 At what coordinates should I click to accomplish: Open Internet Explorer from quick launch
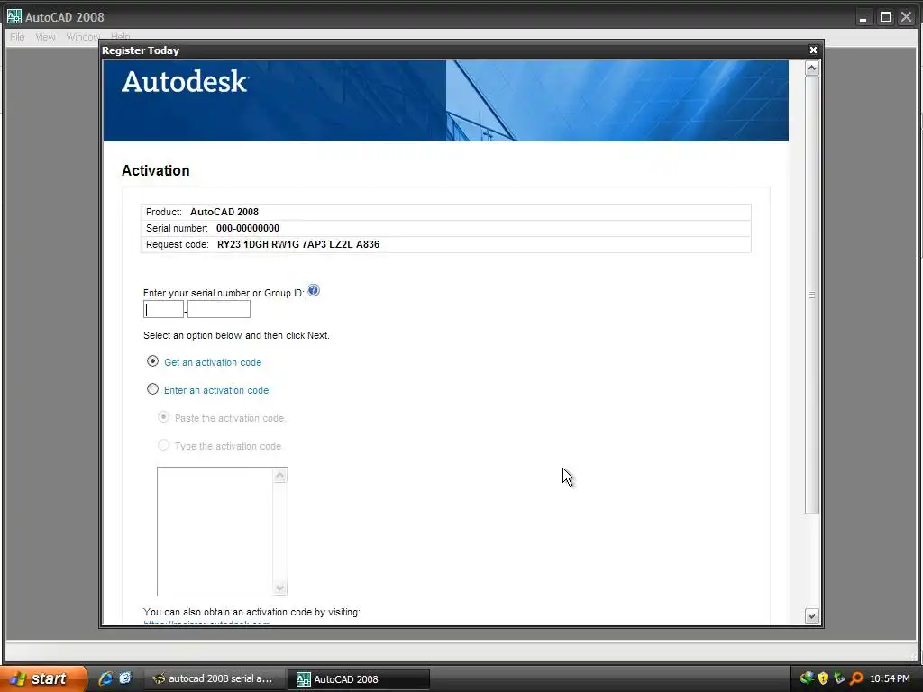(105, 678)
